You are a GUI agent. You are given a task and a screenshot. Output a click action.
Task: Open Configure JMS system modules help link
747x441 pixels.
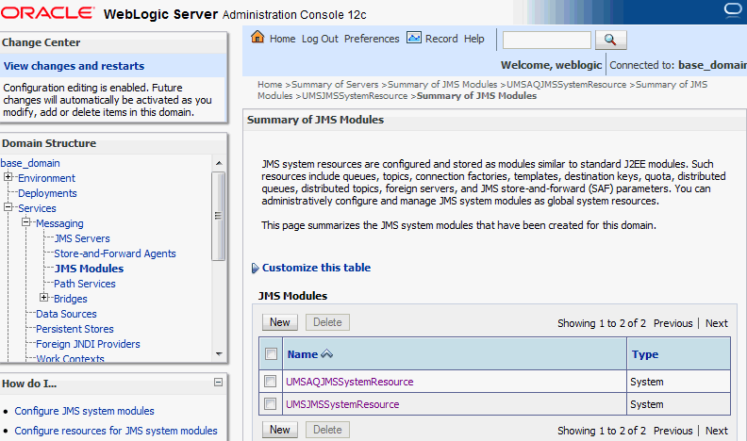click(x=84, y=411)
